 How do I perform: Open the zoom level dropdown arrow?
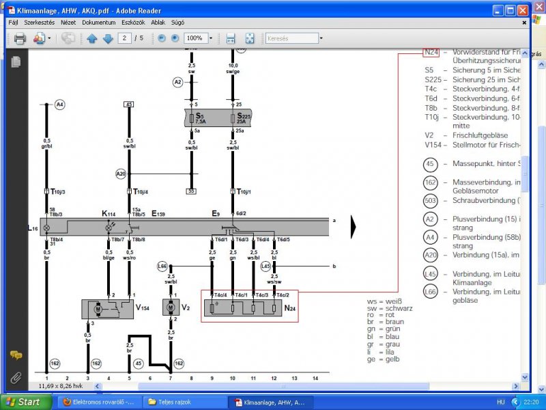(211, 38)
